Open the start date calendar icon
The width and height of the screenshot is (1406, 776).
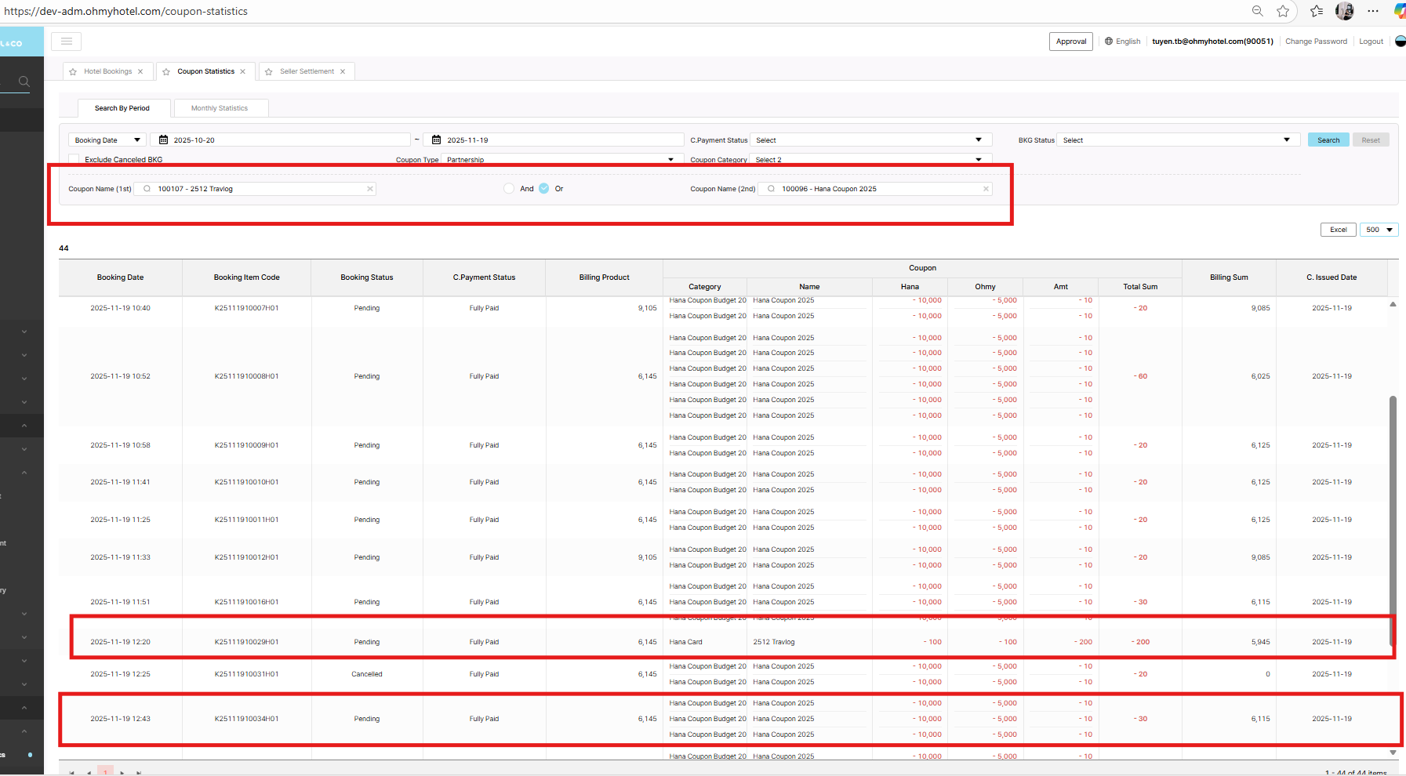pyautogui.click(x=163, y=140)
